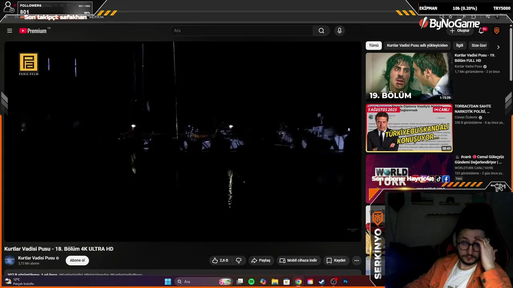Click the search magnifier button

321,31
